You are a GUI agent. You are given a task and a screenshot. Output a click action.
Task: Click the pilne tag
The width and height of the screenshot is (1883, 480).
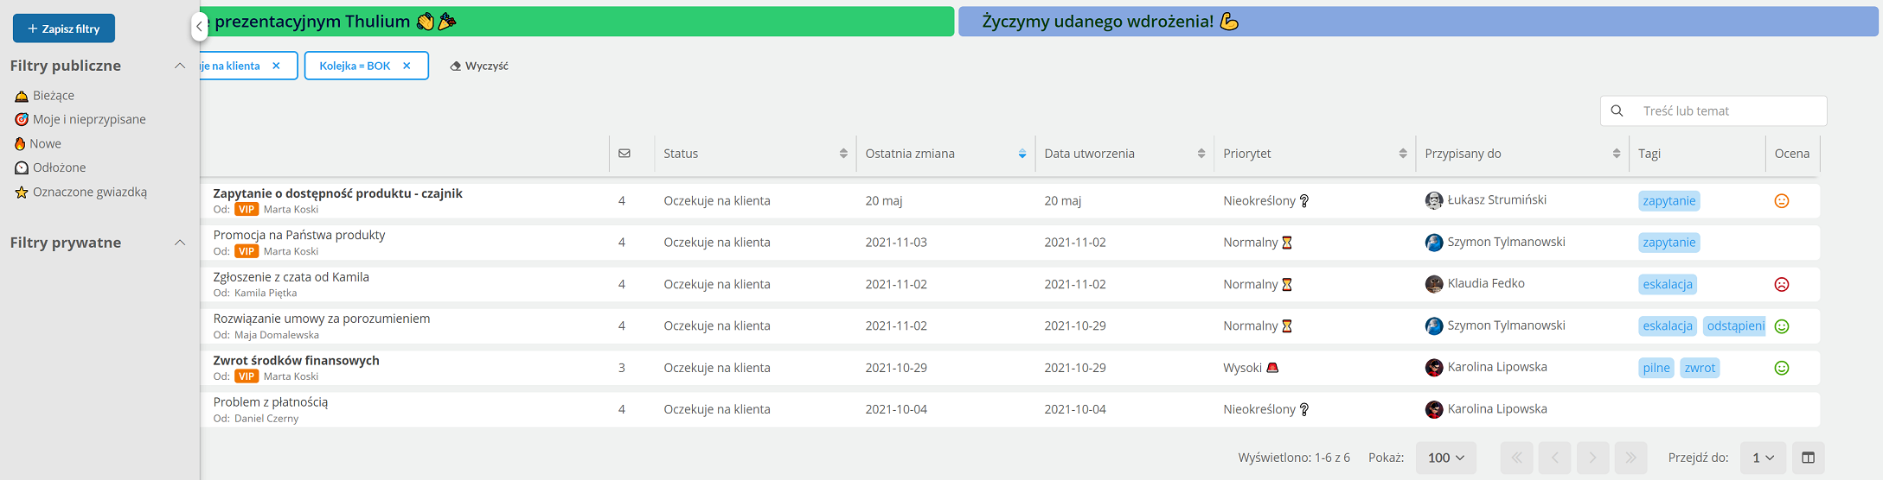pos(1656,368)
